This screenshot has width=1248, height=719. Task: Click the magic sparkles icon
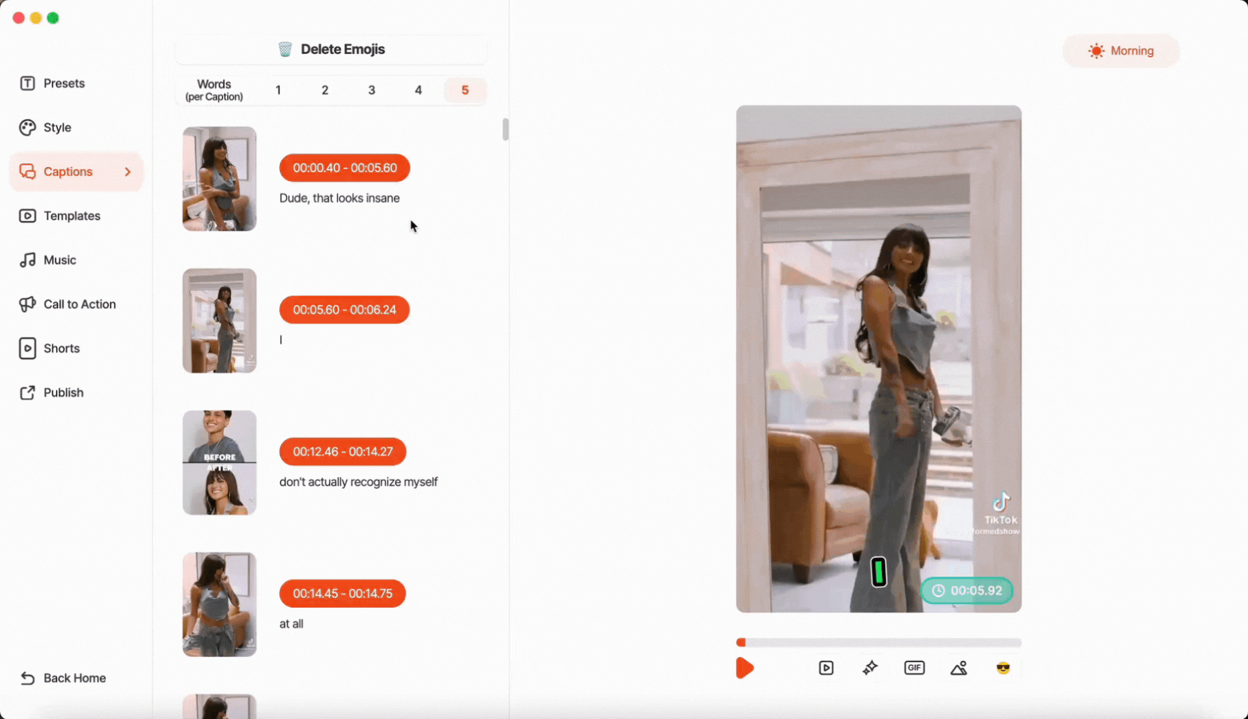(x=870, y=668)
